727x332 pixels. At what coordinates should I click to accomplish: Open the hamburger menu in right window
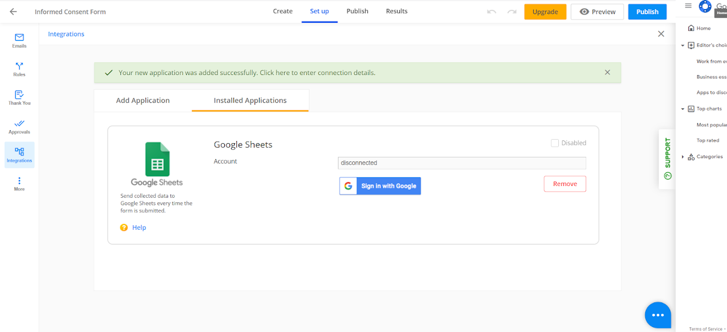click(x=688, y=6)
